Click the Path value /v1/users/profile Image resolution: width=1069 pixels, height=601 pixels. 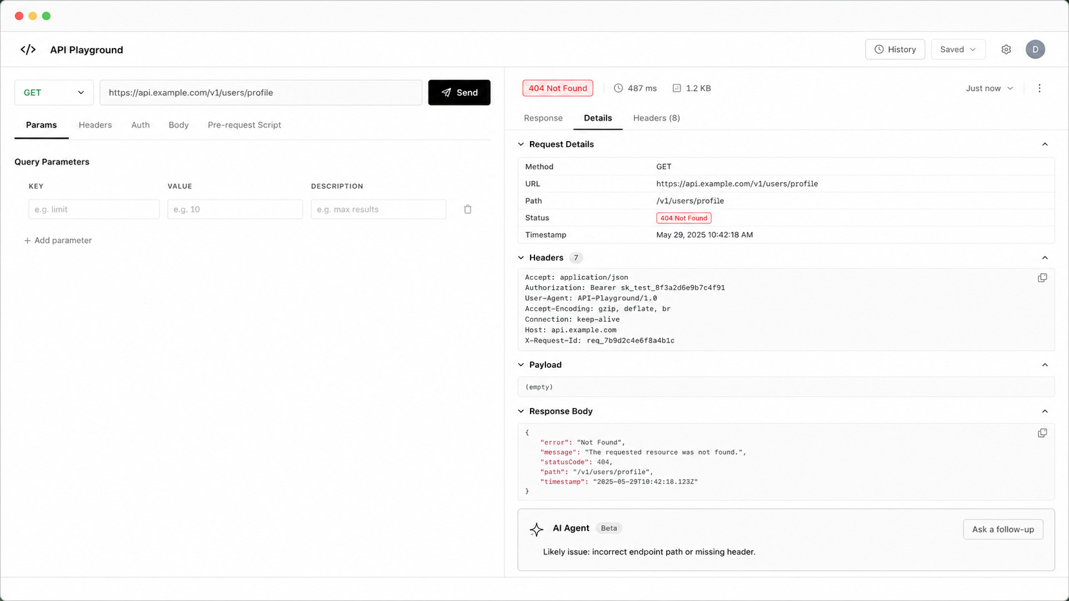tap(690, 201)
